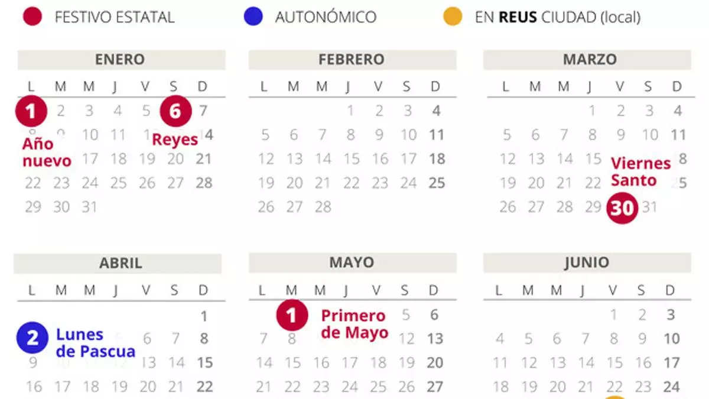Click the blue Autonómico legend dot
This screenshot has height=399, width=709.
click(x=253, y=17)
